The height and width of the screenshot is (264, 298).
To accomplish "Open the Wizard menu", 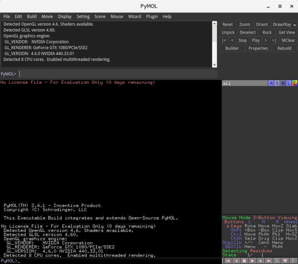I will 135,17.
